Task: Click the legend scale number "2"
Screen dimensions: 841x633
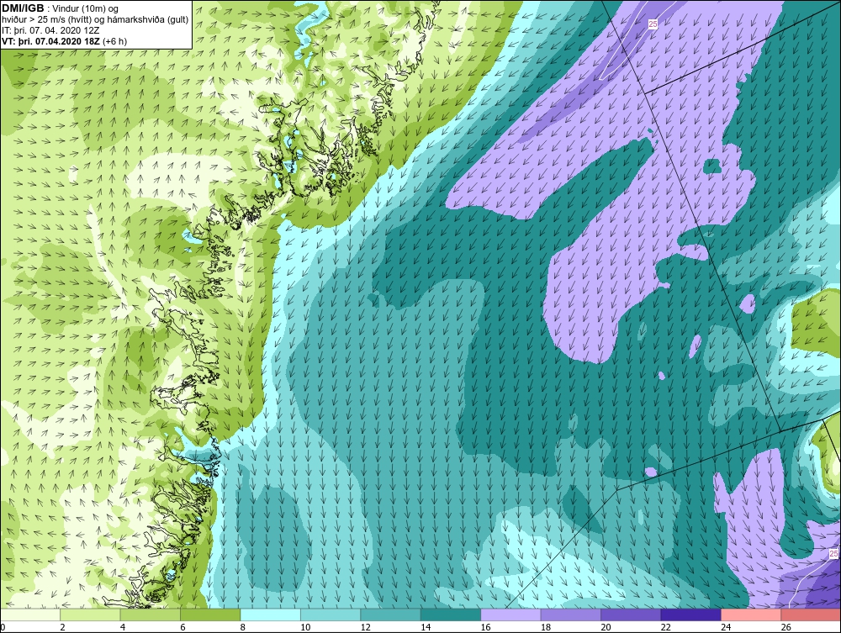Action: pos(62,627)
